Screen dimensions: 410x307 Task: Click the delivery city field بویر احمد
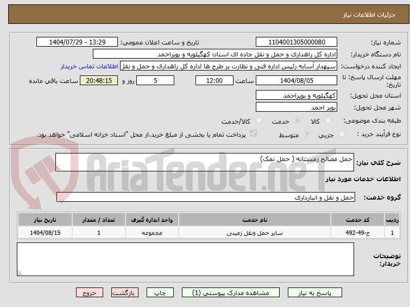(297, 107)
